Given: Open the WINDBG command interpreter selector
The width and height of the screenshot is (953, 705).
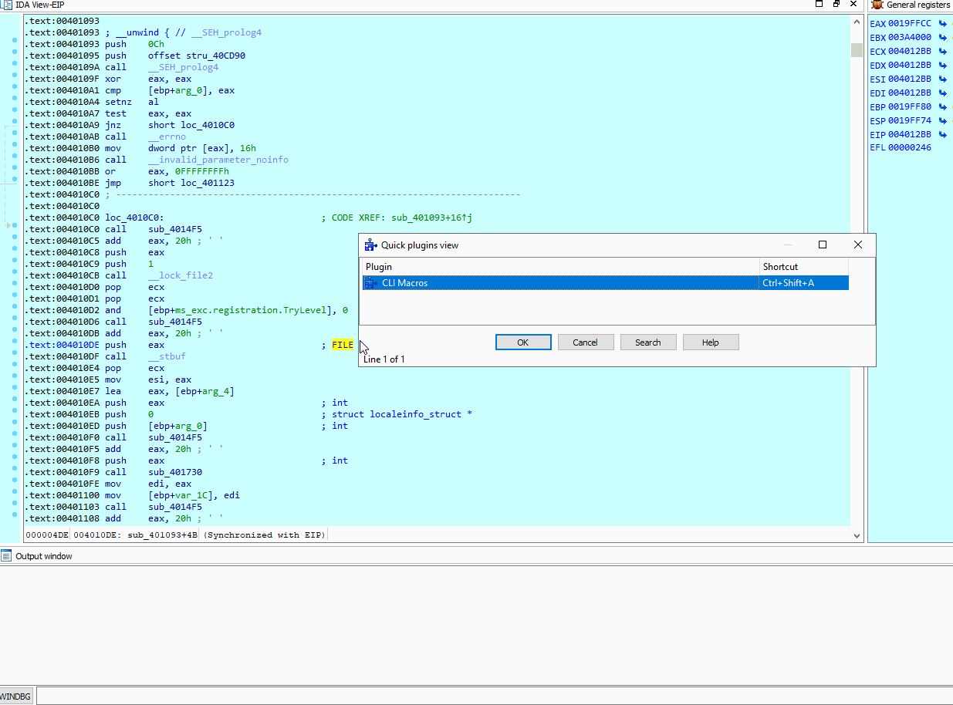Looking at the screenshot, I should (x=15, y=697).
